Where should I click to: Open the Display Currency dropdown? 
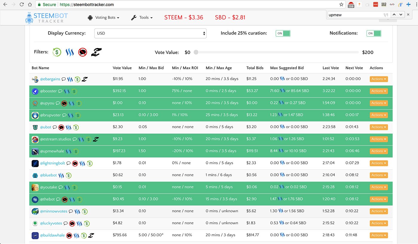click(x=150, y=33)
